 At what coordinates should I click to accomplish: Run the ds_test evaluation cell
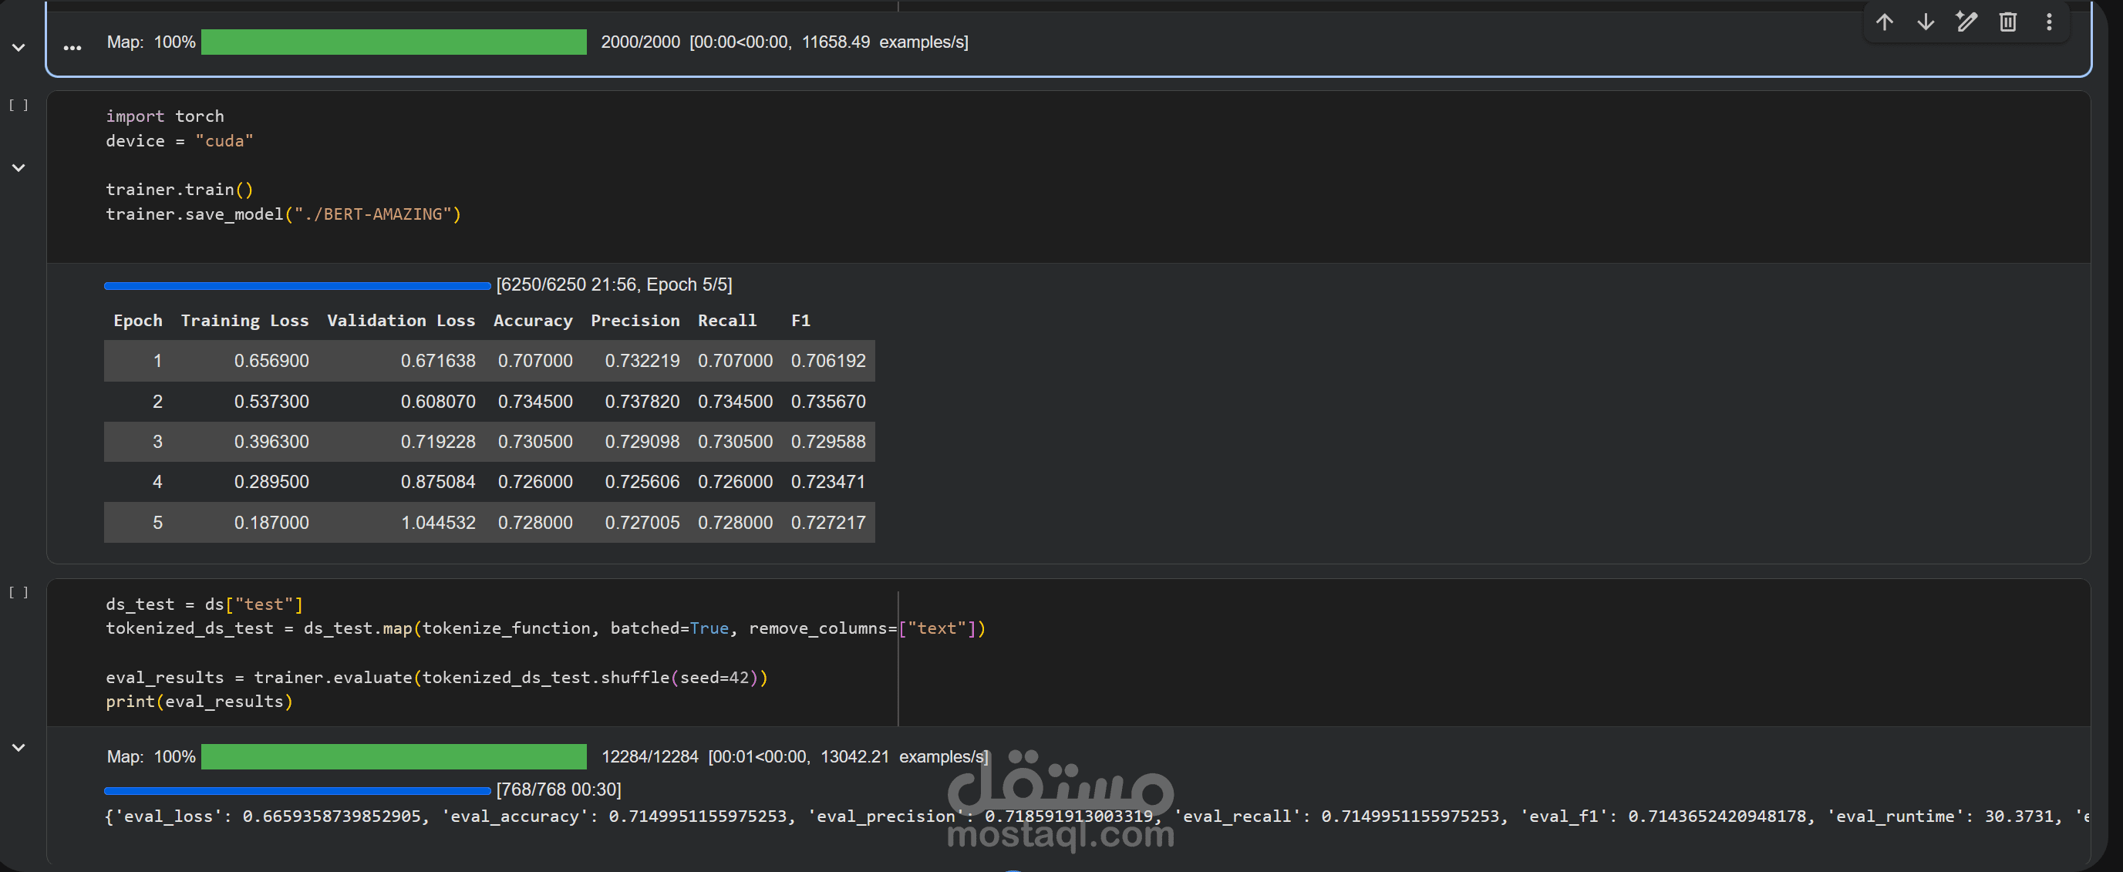pos(19,593)
